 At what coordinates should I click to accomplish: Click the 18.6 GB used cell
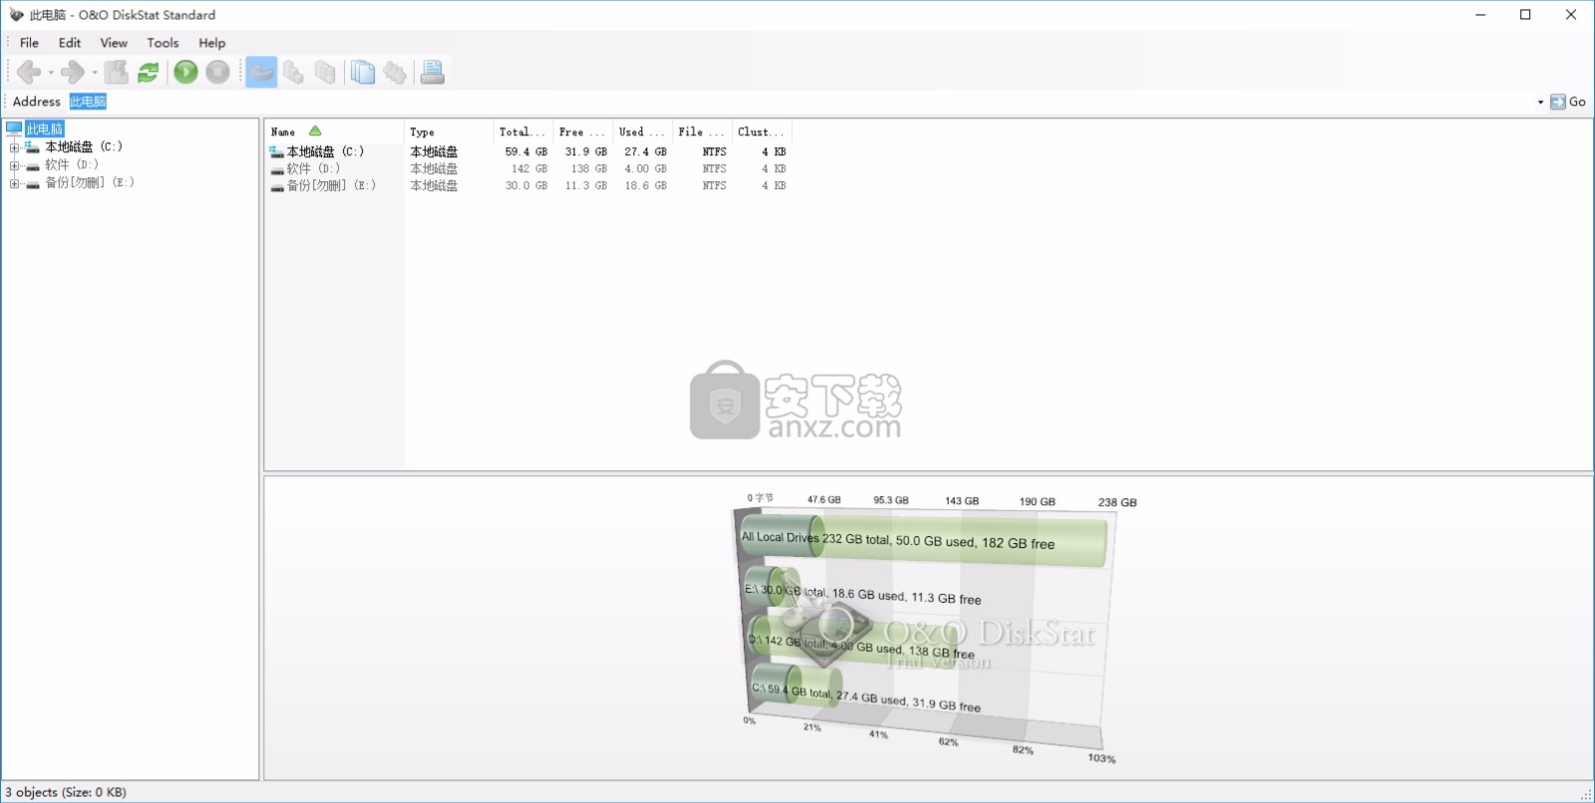click(x=646, y=185)
